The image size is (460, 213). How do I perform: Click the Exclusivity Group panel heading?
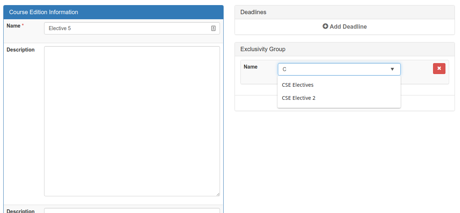pos(345,49)
